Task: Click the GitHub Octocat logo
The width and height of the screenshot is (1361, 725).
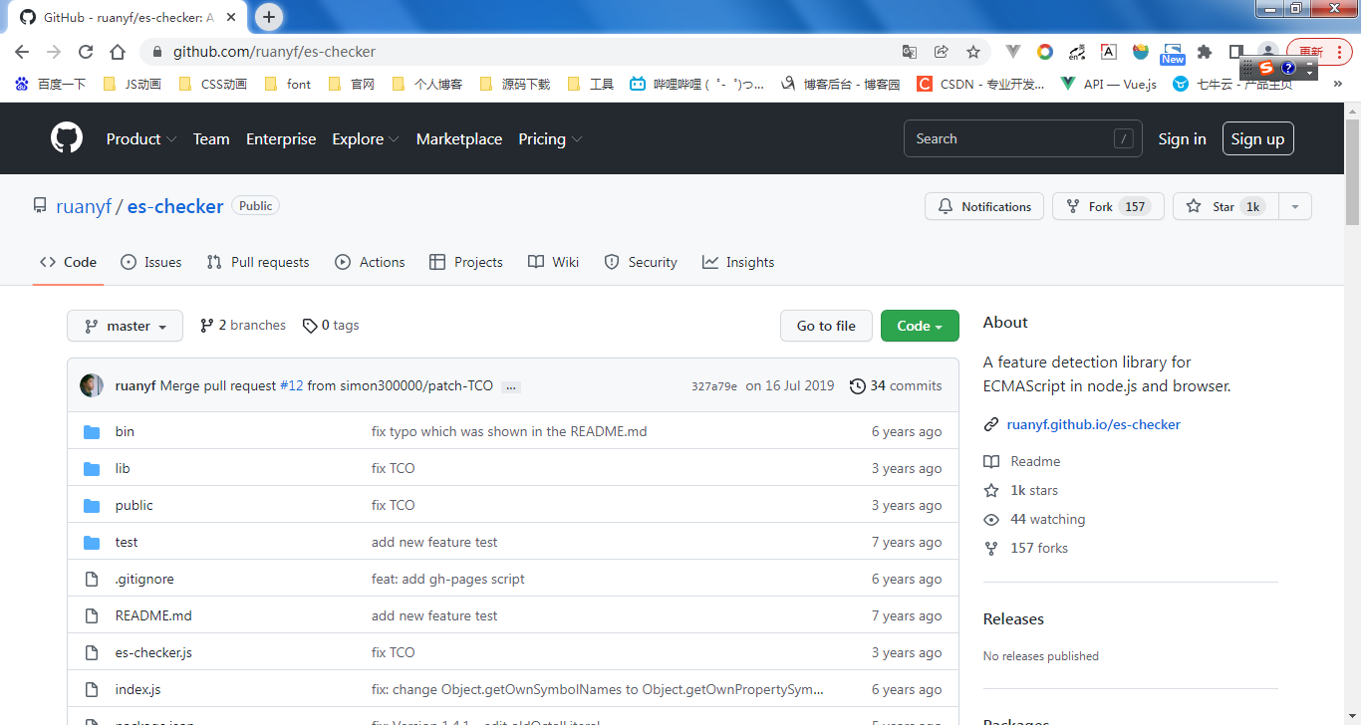Action: click(x=67, y=138)
